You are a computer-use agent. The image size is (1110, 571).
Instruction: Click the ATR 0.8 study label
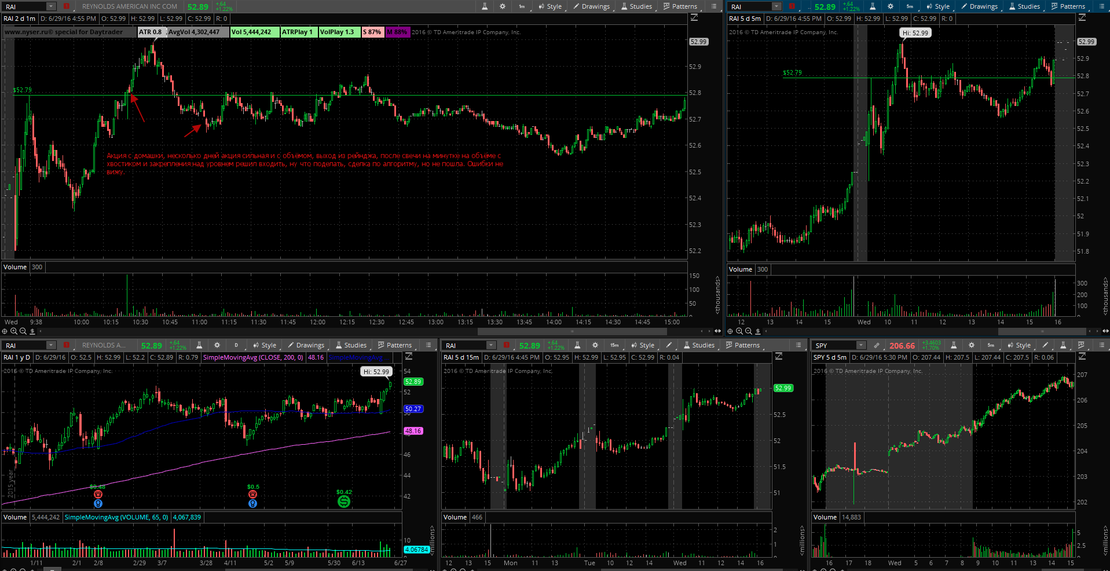pos(151,32)
